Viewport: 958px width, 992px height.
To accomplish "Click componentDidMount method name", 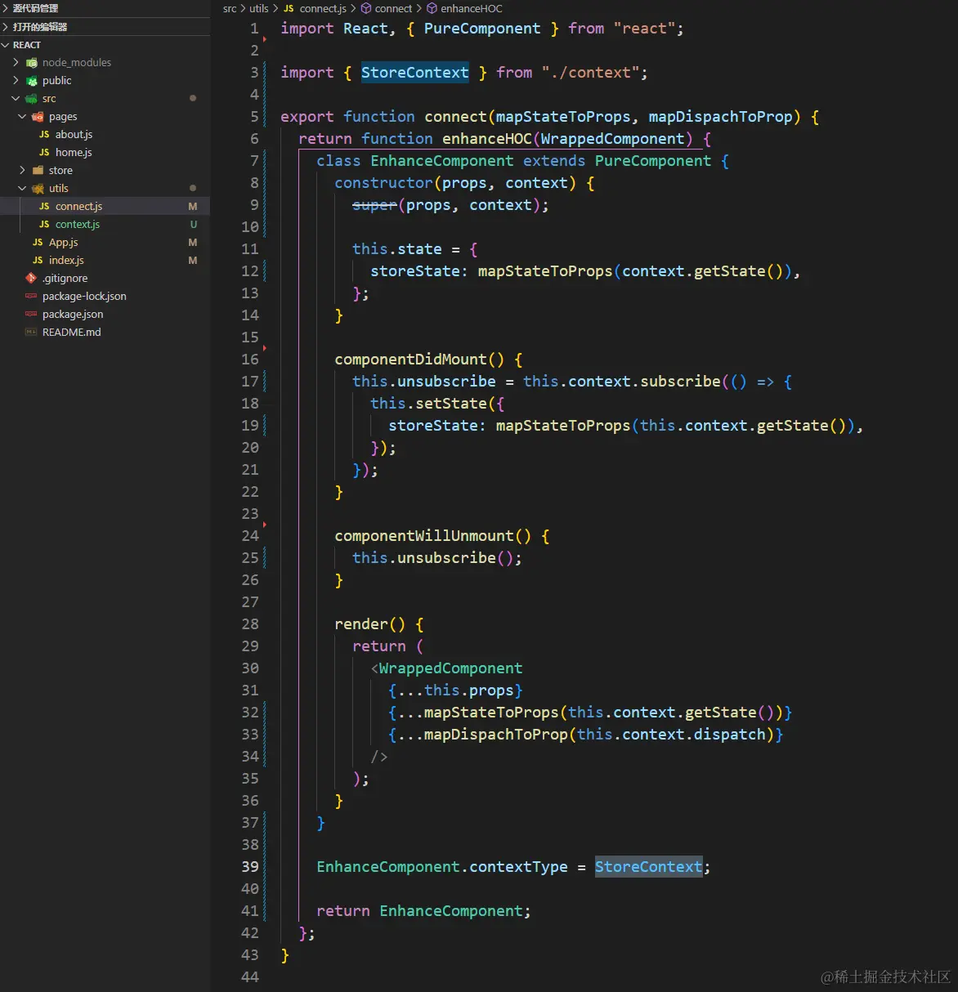I will pos(411,359).
